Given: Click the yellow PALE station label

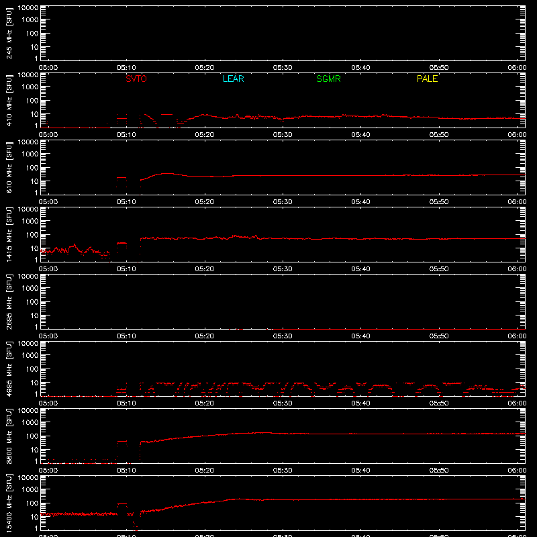Looking at the screenshot, I should tap(427, 79).
